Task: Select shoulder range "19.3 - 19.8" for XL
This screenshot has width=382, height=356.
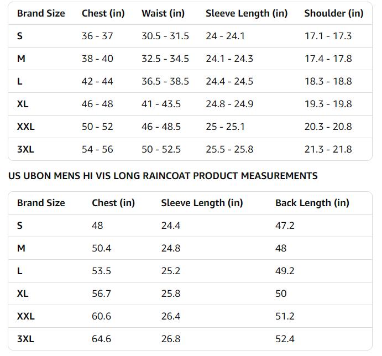Action: 328,104
